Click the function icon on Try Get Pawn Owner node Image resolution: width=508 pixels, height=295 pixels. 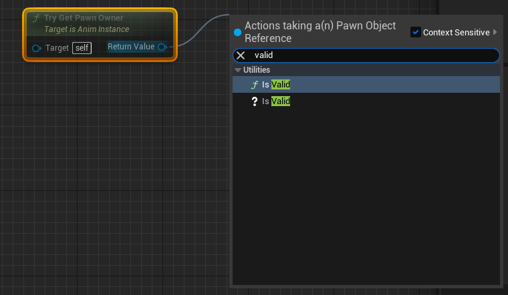pyautogui.click(x=36, y=18)
